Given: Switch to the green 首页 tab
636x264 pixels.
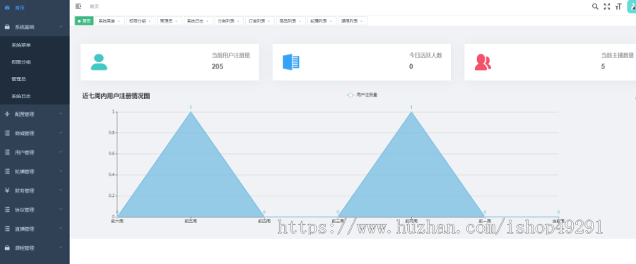Looking at the screenshot, I should click(84, 21).
